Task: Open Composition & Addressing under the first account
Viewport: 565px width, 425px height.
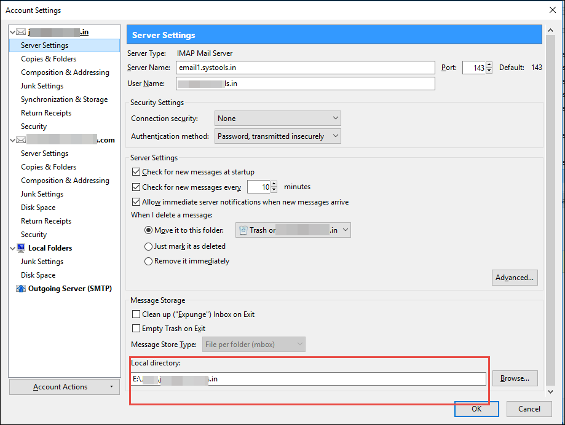Action: point(65,72)
